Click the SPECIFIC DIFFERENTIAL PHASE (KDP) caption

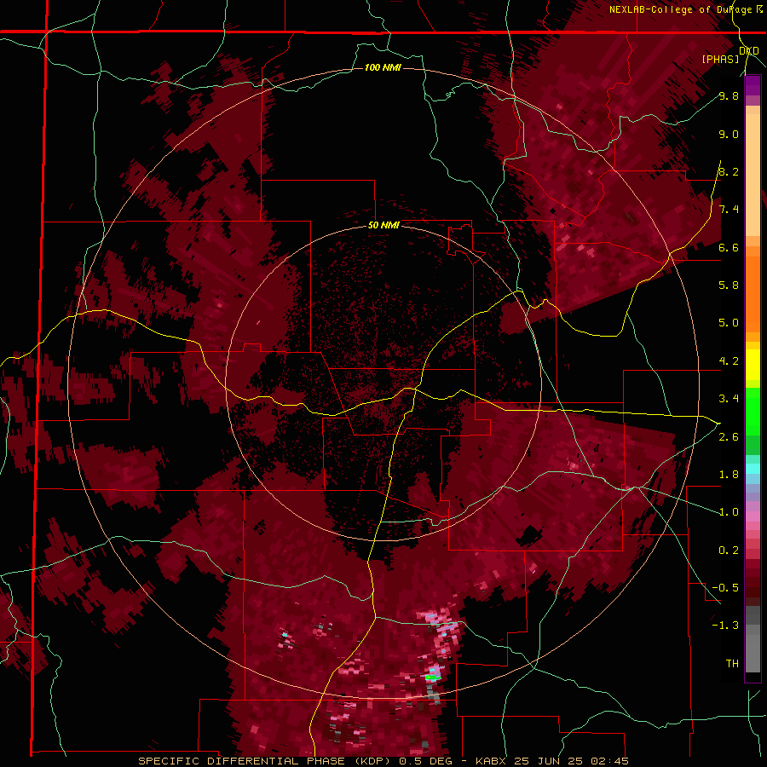tap(266, 761)
